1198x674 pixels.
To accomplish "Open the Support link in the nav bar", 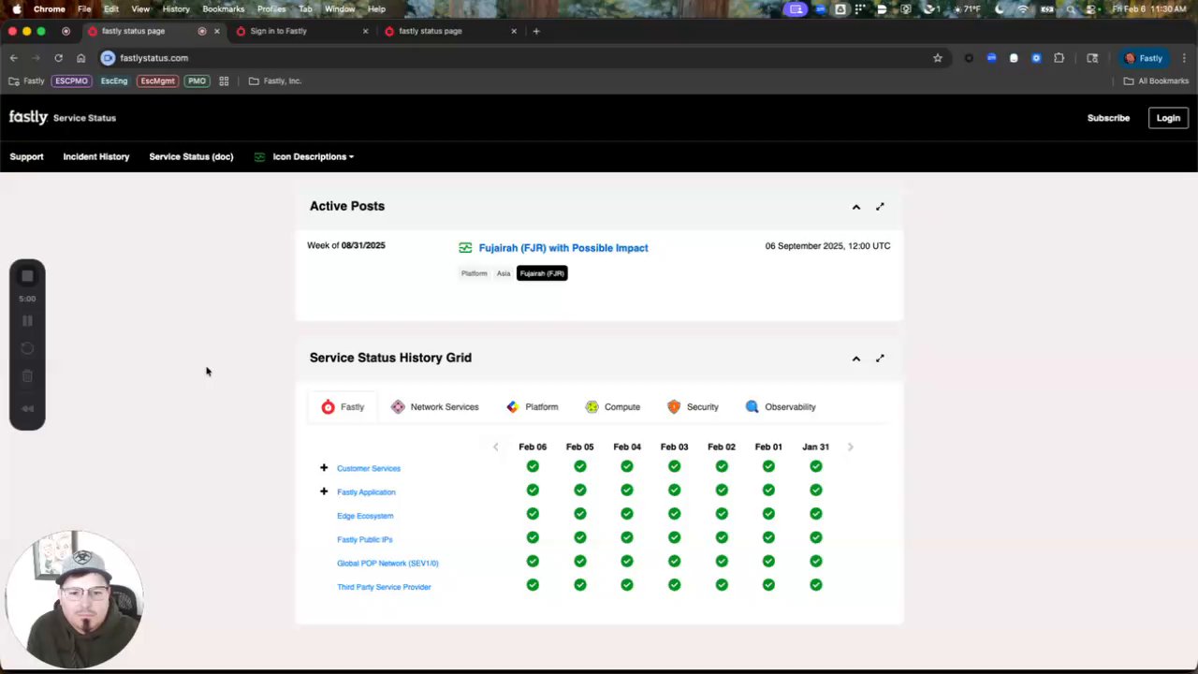I will 26,156.
